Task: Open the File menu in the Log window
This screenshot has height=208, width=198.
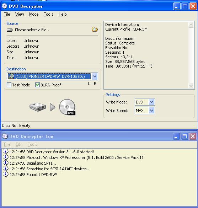Action: (x=7, y=144)
